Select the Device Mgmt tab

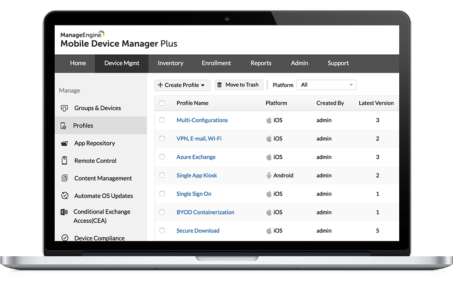[122, 63]
